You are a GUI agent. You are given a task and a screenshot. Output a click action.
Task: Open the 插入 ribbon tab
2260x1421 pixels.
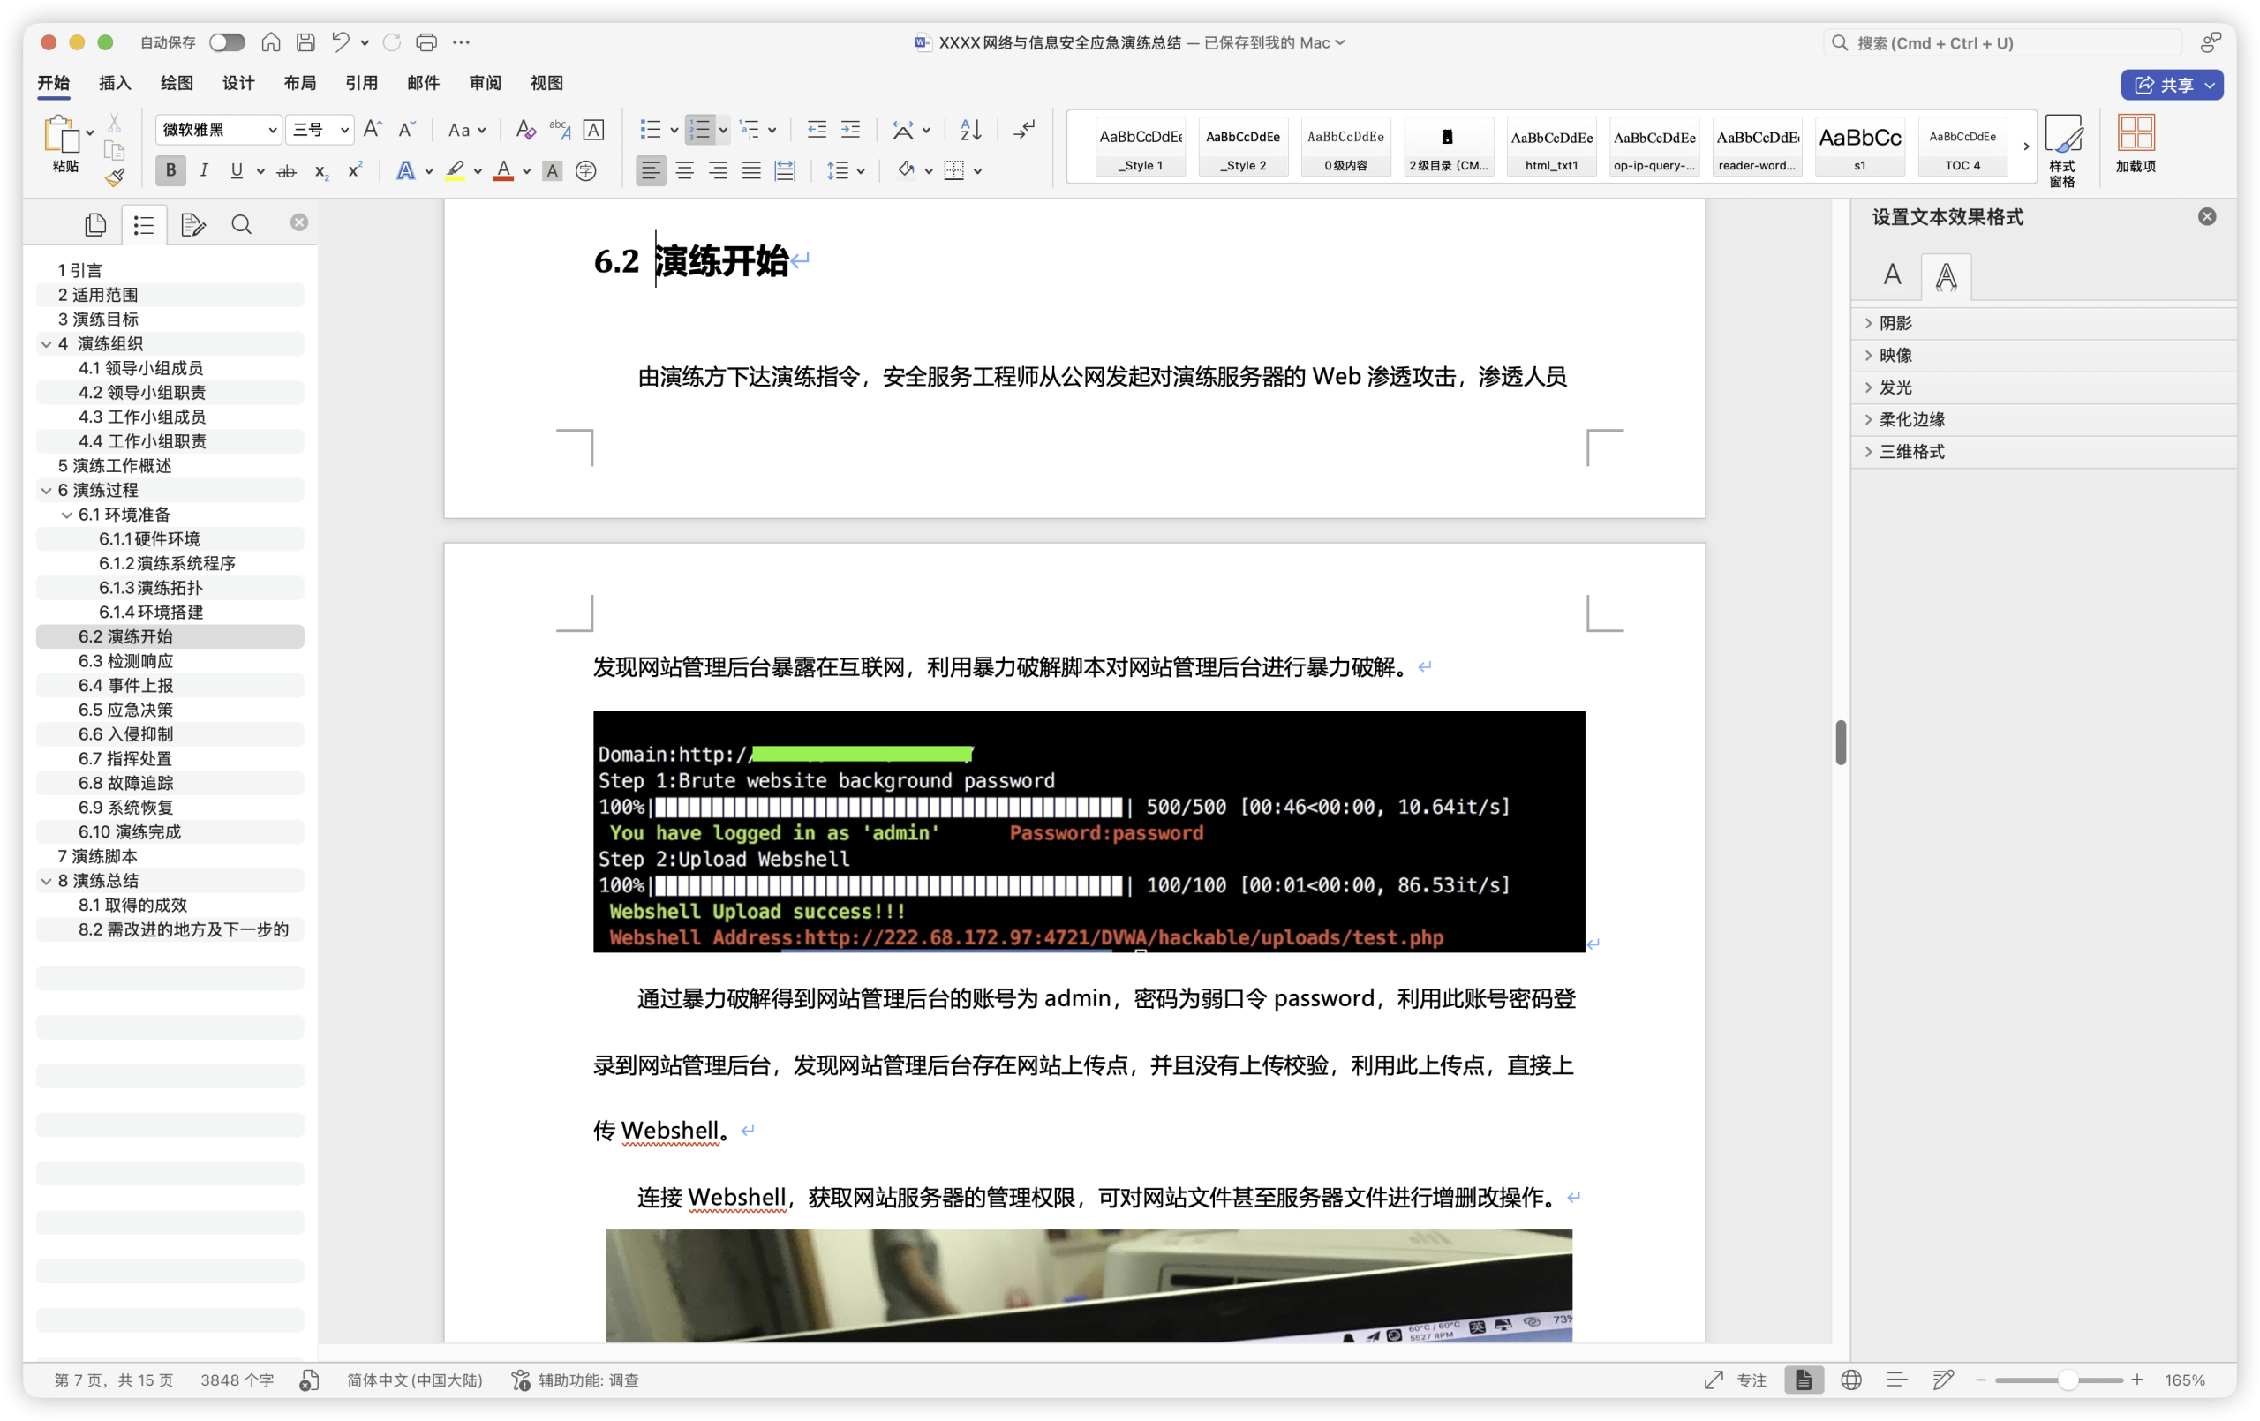pos(115,83)
